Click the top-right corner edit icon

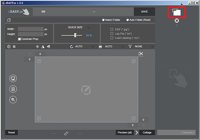click(x=134, y=61)
